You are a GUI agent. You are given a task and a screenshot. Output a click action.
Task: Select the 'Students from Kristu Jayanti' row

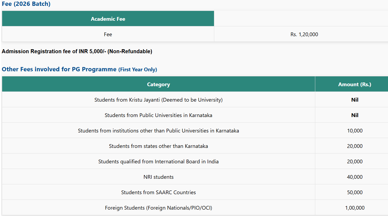pos(158,100)
